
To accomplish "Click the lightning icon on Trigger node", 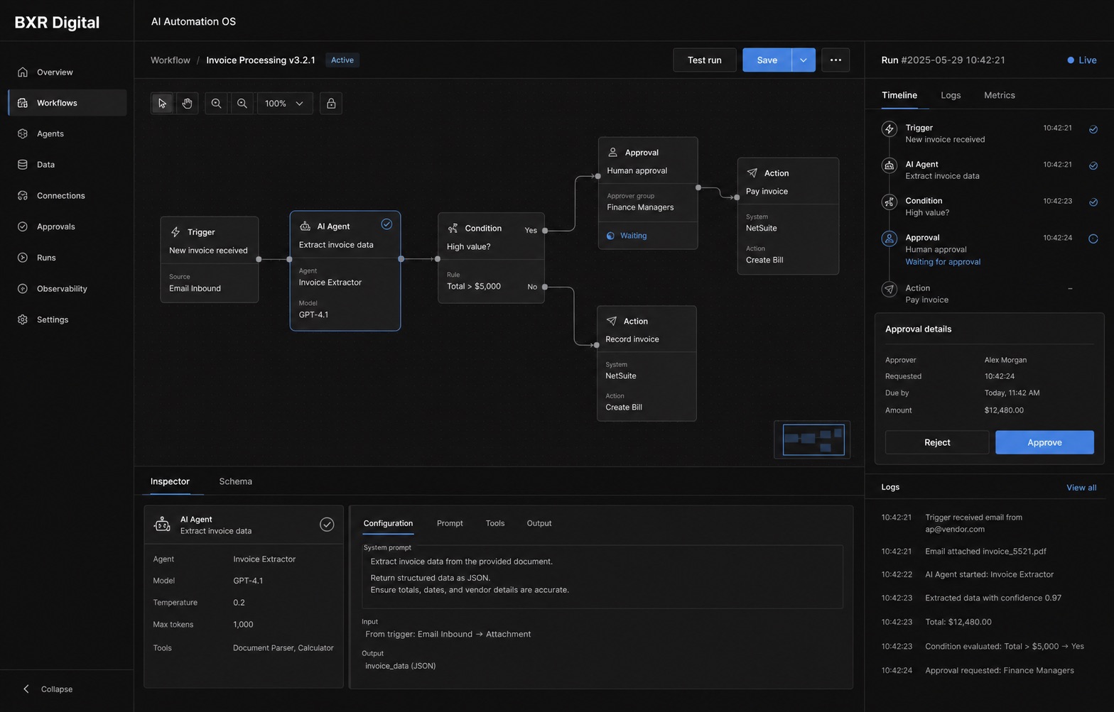I will 175,232.
